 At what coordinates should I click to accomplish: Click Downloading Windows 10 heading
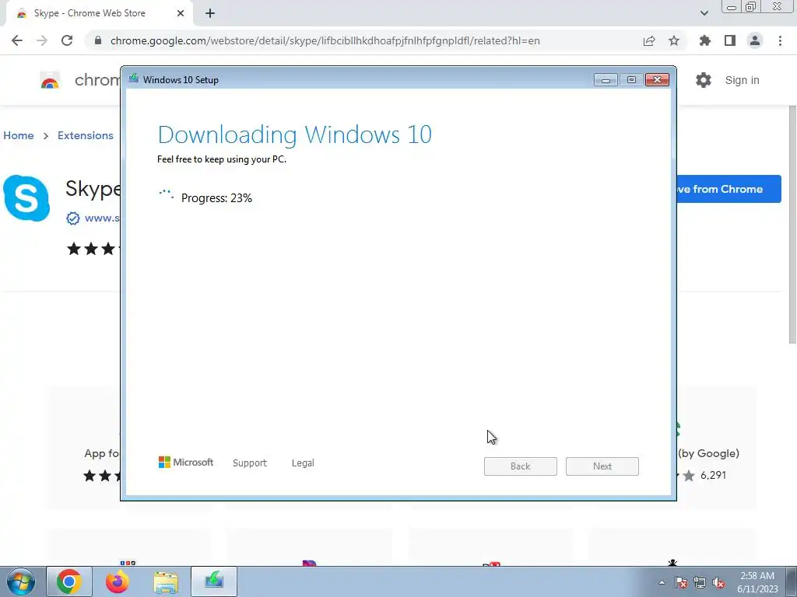click(295, 134)
